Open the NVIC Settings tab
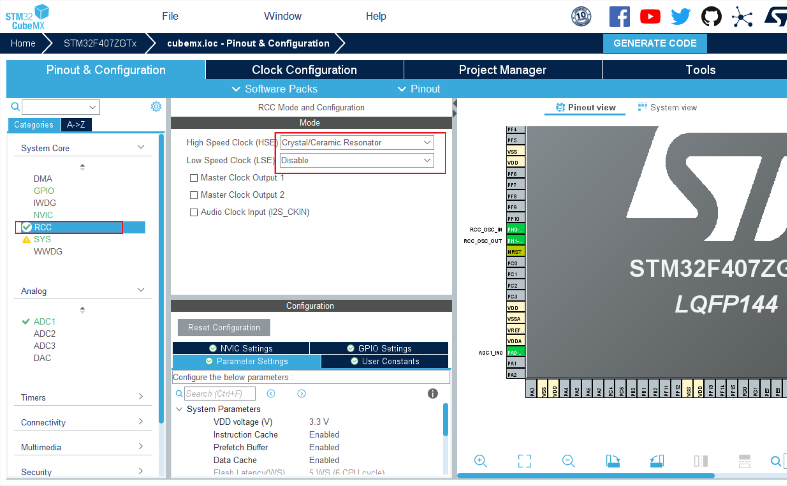The image size is (787, 486). 241,348
